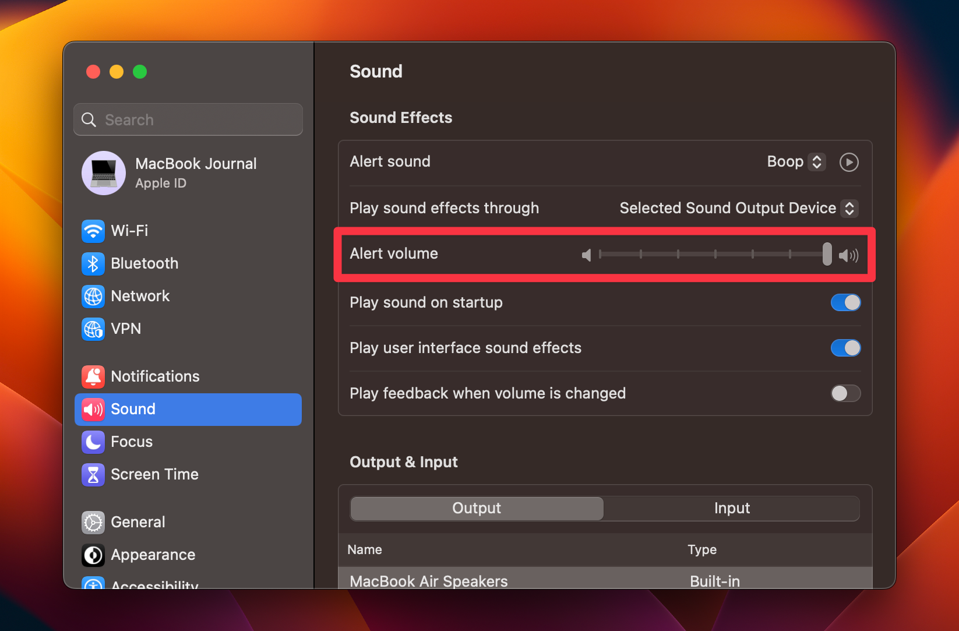This screenshot has height=631, width=959.
Task: Select the VPN icon in sidebar
Action: pos(93,329)
